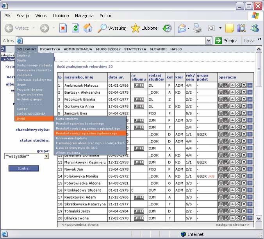264x239 pixels.
Task: Open the Ulubione browser menu
Action: [61, 16]
